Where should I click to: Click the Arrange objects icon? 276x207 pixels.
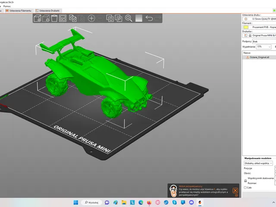click(x=63, y=18)
